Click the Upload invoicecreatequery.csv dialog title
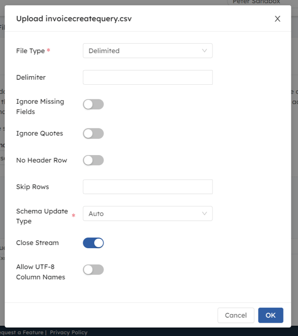Screen dimensions: 298x336 (74, 19)
